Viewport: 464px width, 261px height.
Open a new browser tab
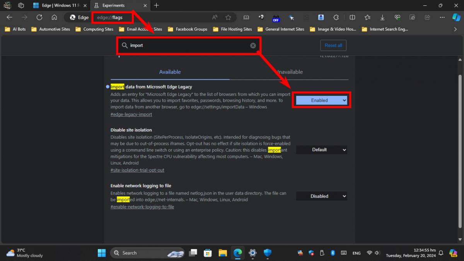156,5
